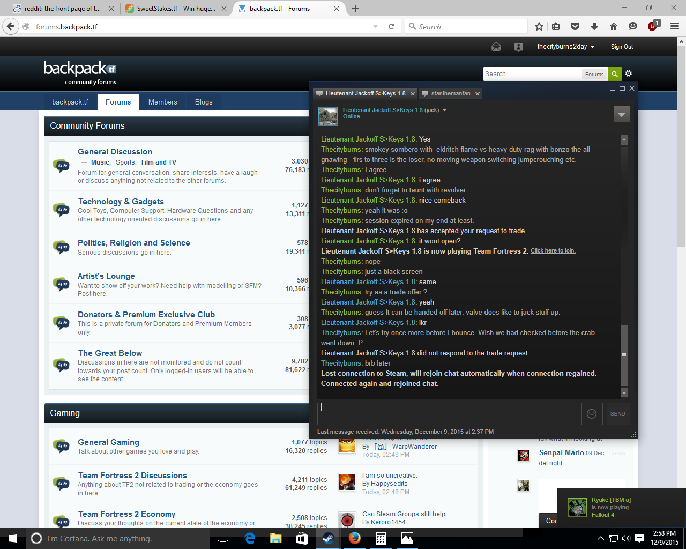Click the uBlock extension icon
This screenshot has width=686, height=549.
(x=652, y=26)
